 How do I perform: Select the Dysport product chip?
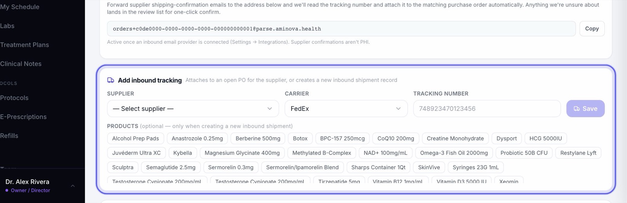[x=507, y=138]
